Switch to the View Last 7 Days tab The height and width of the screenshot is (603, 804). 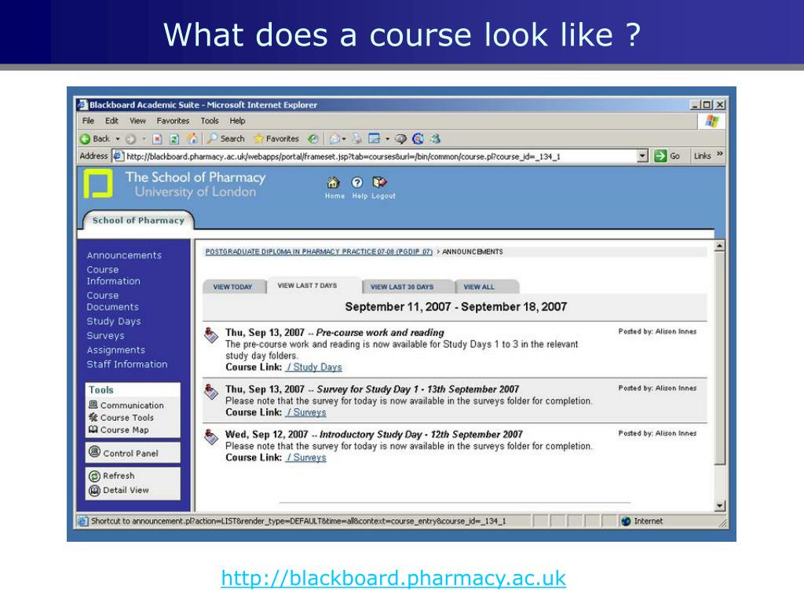click(307, 286)
